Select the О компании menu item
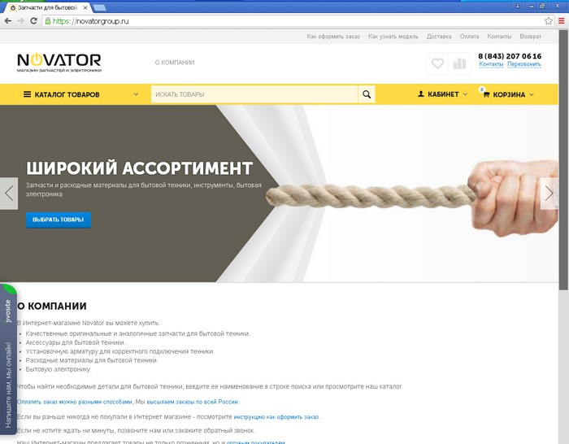This screenshot has width=569, height=444. tap(175, 63)
